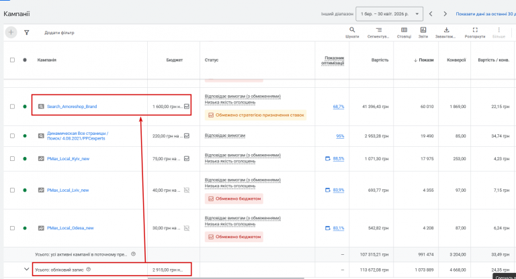This screenshot has width=516, height=279.
Task: Toggle the select-all campaigns checkbox
Action: [x=12, y=60]
